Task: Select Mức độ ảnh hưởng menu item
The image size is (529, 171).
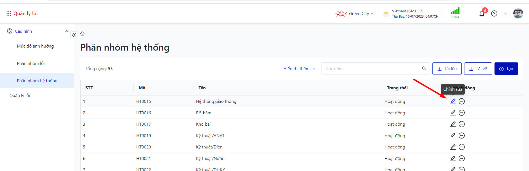Action: pos(35,46)
